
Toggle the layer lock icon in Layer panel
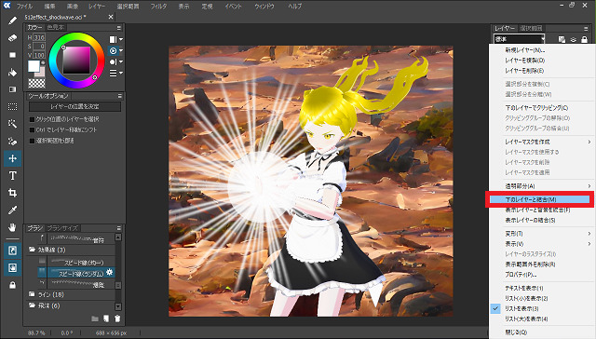(584, 39)
